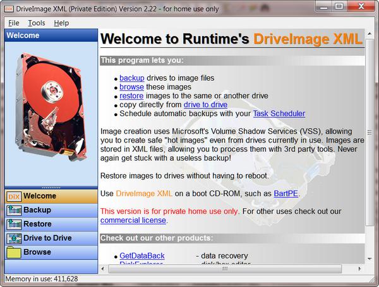This screenshot has height=287, width=379.
Task: Click the yellow Browse folder icon
Action: coord(13,252)
